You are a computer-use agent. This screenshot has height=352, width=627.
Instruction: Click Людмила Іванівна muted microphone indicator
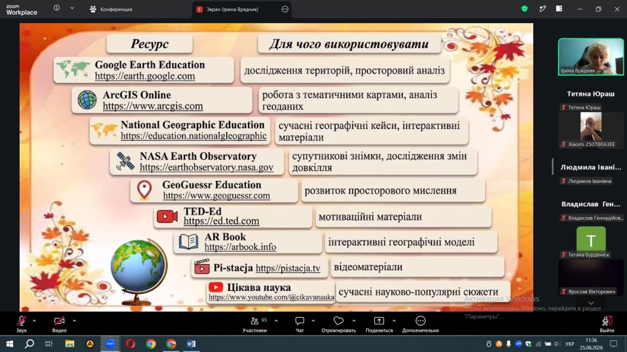click(563, 181)
